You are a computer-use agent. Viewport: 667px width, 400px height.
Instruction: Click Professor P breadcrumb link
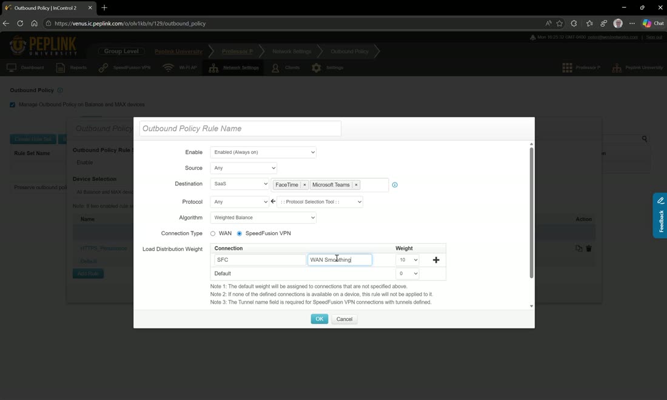click(x=237, y=52)
